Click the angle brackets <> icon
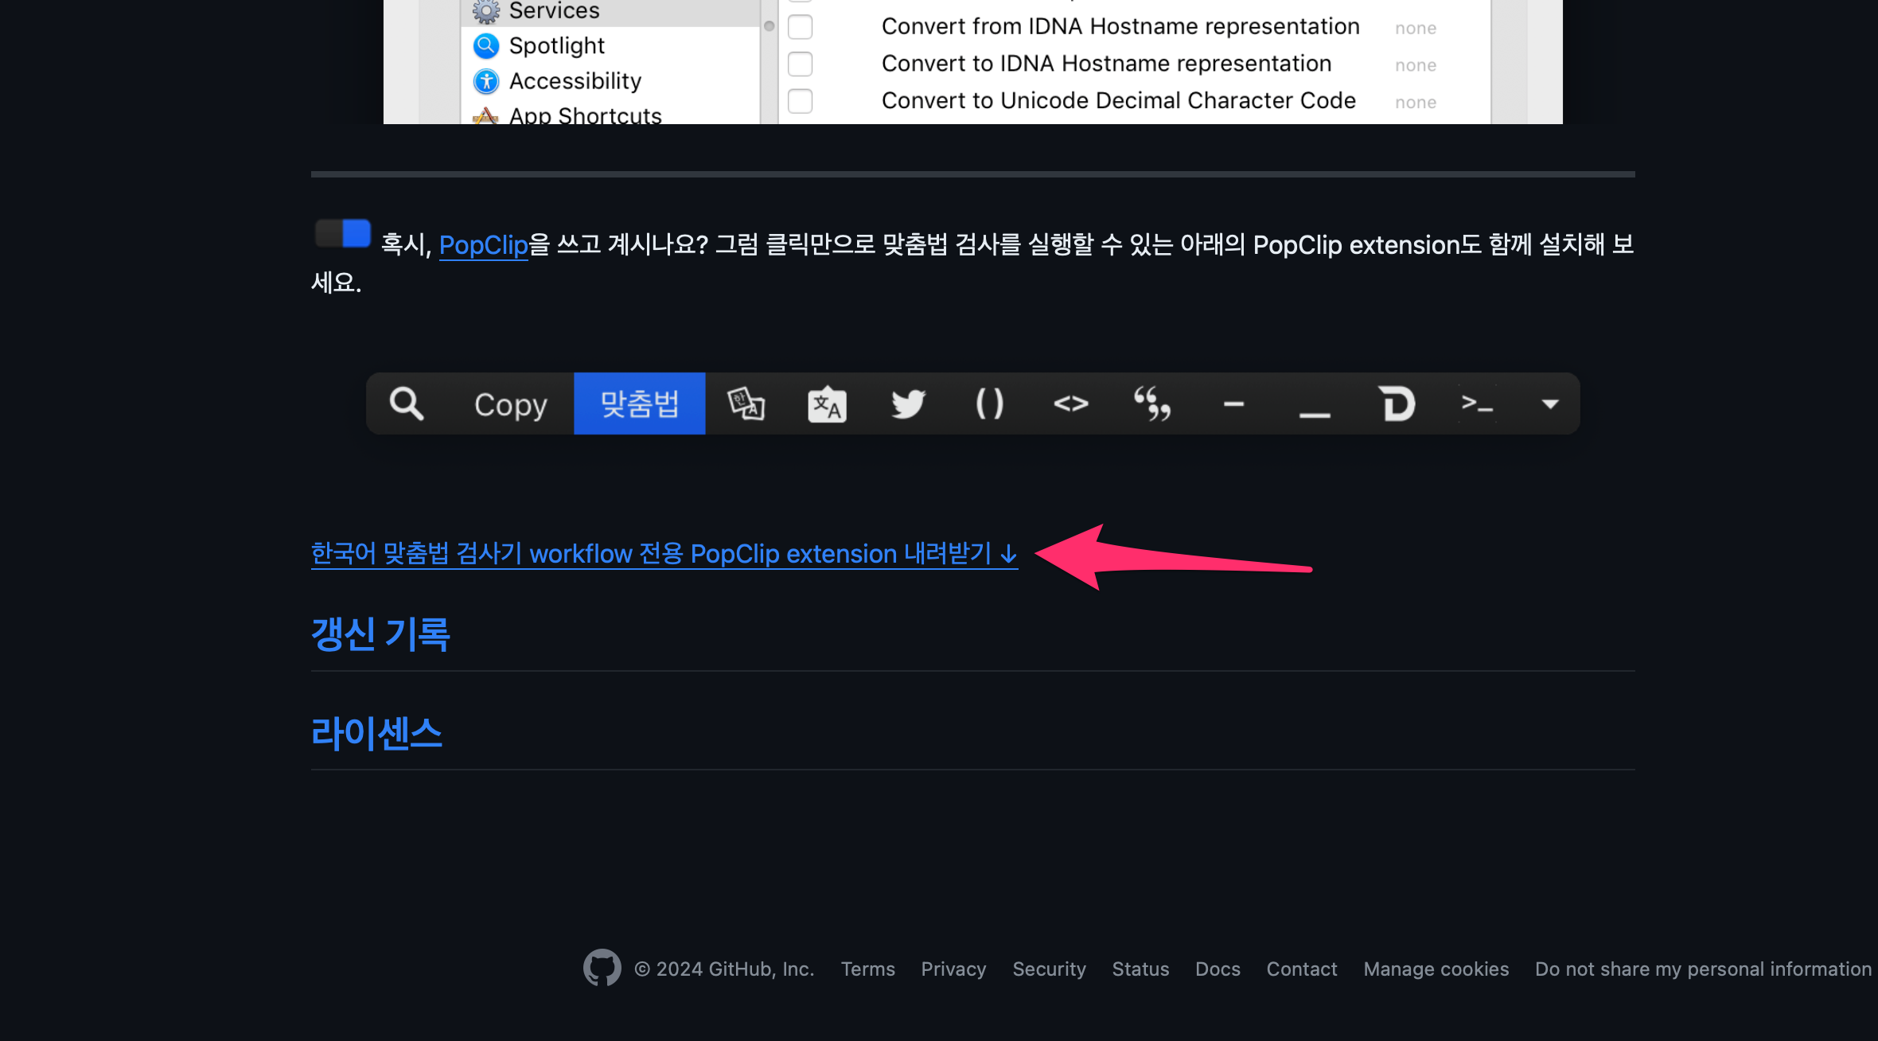This screenshot has height=1041, width=1878. tap(1070, 404)
